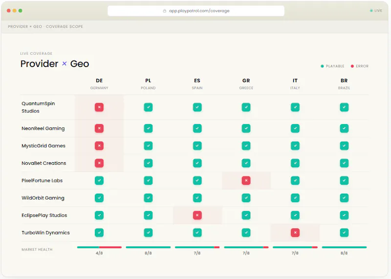This screenshot has height=279, width=391.
Task: Click TurboWin Dynamics Brazil check icon
Action: (x=344, y=233)
